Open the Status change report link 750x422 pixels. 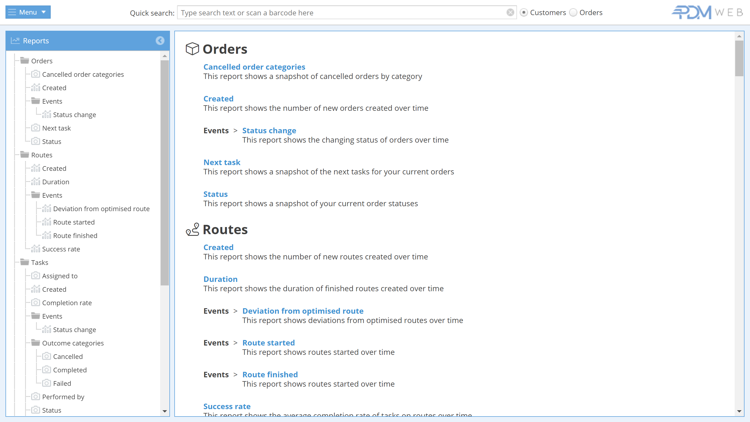[x=269, y=131]
